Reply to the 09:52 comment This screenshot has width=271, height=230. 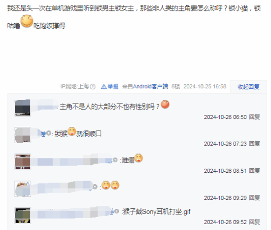(254, 222)
